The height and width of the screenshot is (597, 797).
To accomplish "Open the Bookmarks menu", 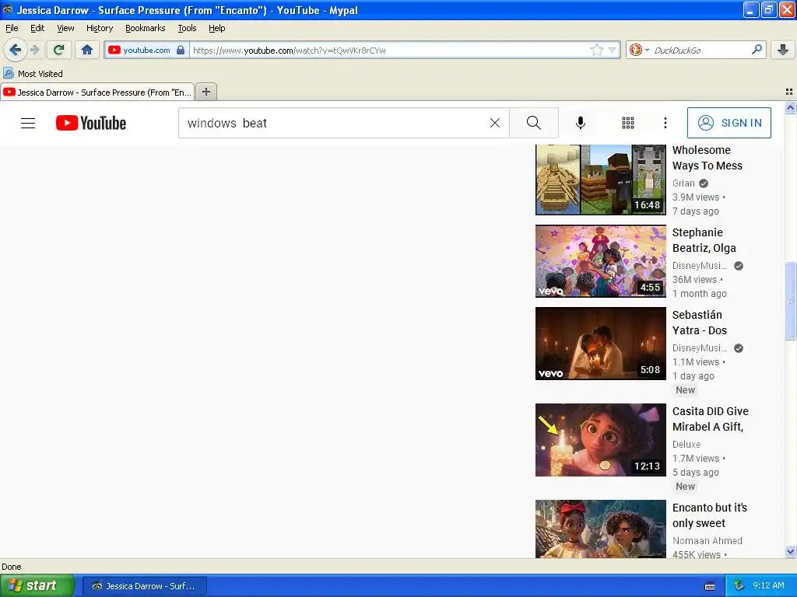I will coord(146,28).
